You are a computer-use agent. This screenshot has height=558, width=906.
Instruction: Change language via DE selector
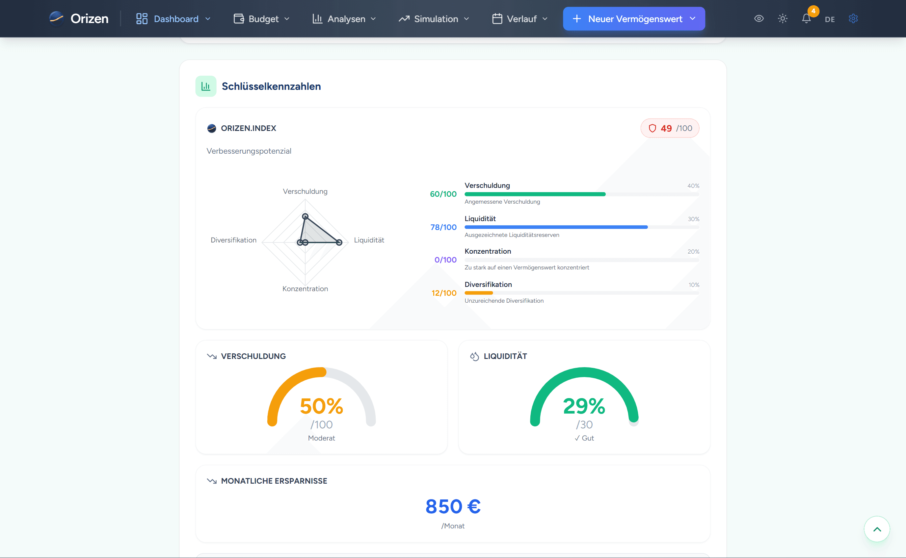(830, 19)
